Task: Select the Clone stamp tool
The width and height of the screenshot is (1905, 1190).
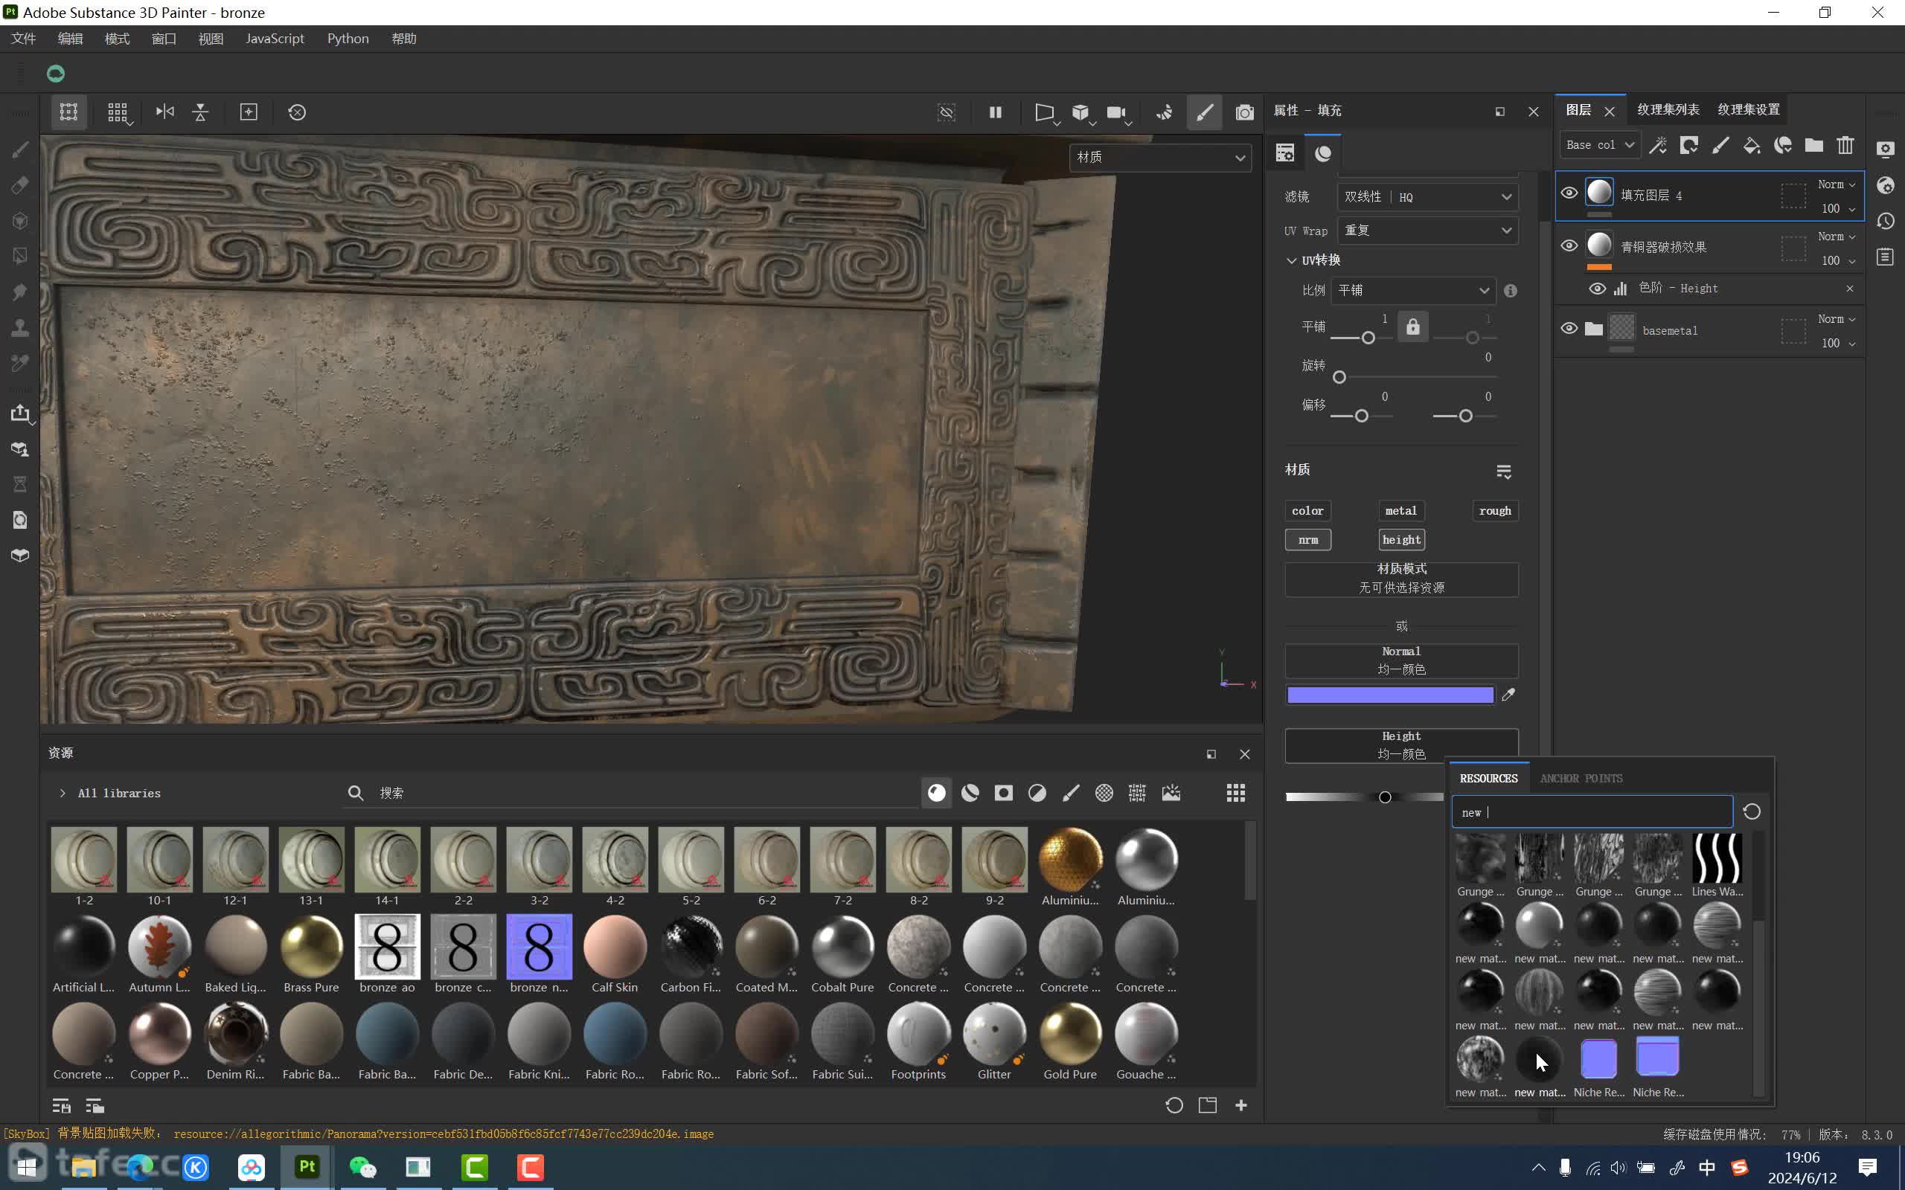Action: tap(21, 327)
